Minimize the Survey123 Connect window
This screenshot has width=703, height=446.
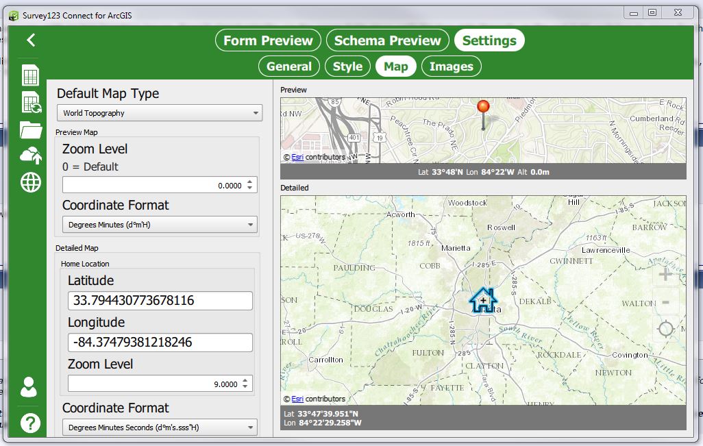click(634, 13)
